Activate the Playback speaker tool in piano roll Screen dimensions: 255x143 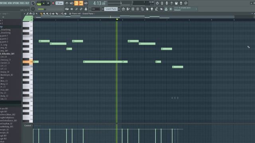(x=65, y=14)
